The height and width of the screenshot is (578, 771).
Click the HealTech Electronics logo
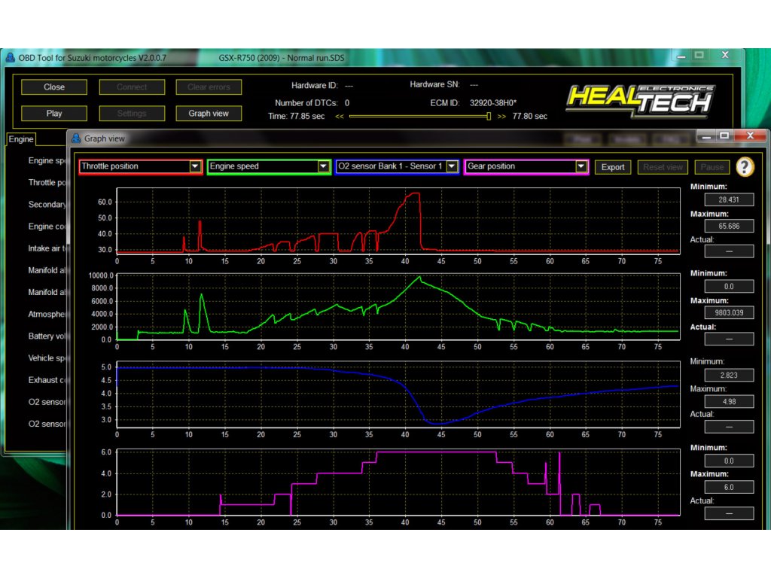[640, 101]
